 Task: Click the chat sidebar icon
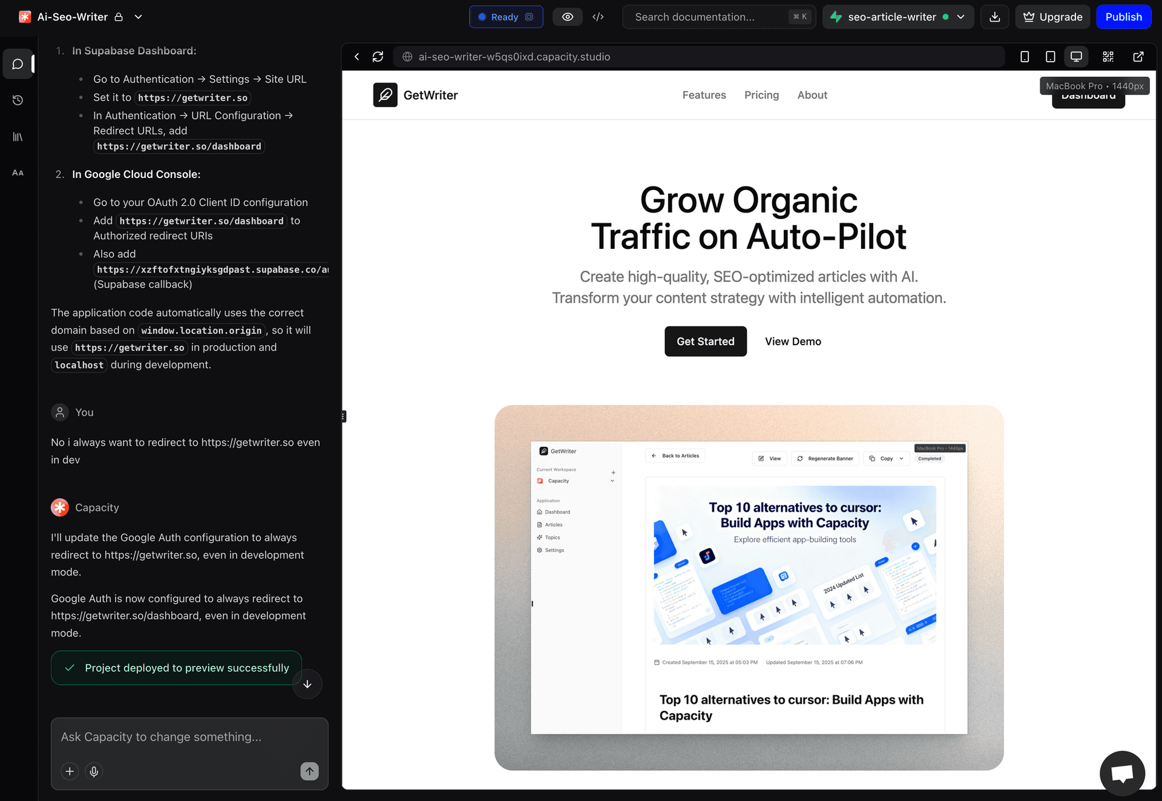(x=18, y=64)
